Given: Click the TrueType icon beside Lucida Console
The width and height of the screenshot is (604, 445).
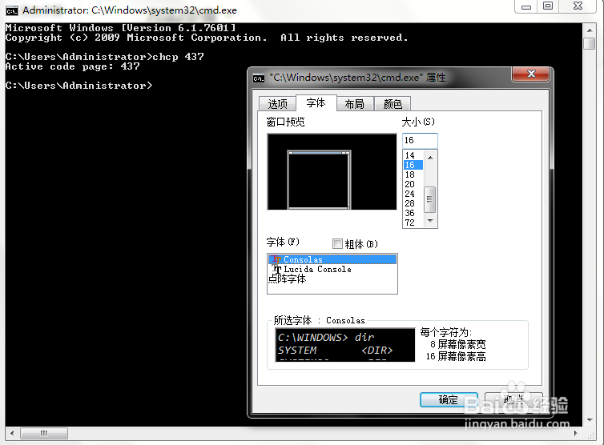Looking at the screenshot, I should coord(277,269).
